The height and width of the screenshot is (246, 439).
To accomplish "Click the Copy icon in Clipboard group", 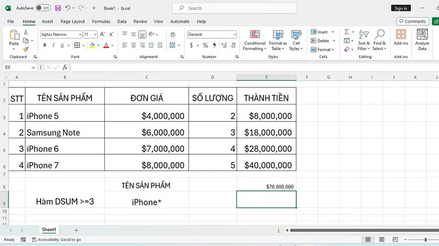I will (26, 40).
